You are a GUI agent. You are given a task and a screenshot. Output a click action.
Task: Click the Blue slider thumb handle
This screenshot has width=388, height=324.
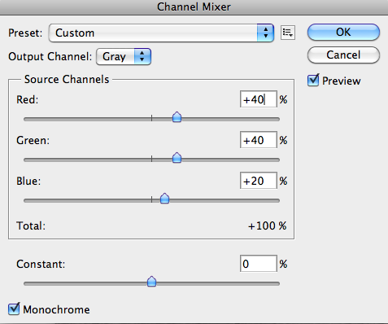tap(164, 199)
